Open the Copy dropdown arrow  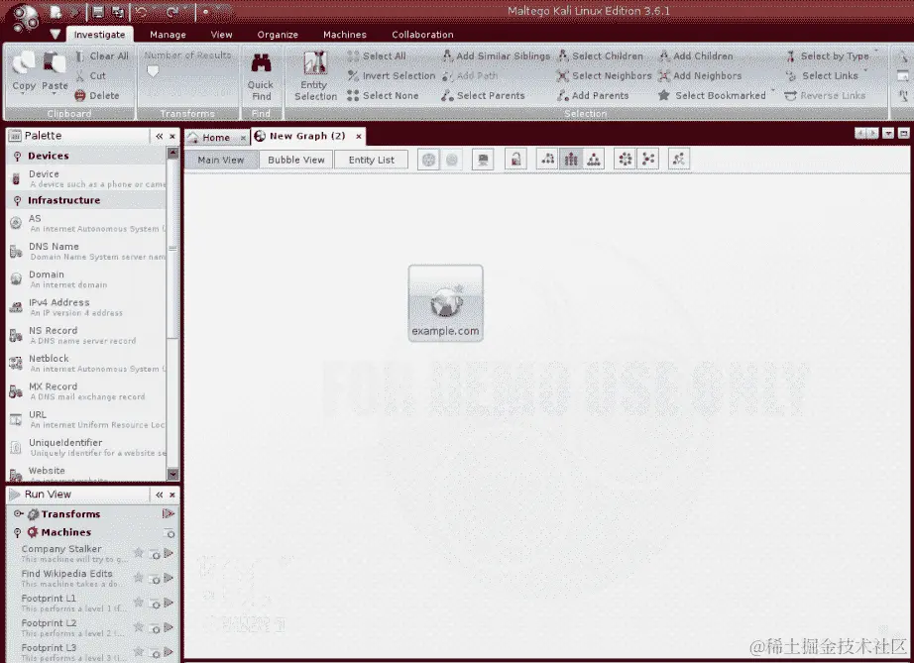[x=24, y=94]
